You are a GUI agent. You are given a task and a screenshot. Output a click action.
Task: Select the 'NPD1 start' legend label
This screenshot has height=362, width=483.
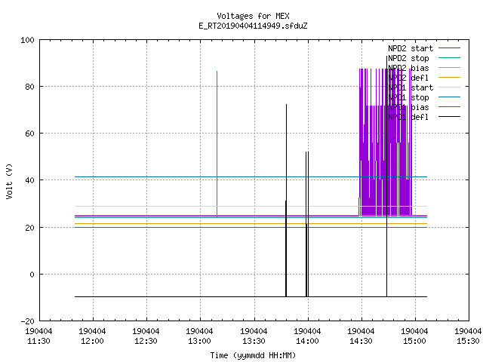point(411,87)
